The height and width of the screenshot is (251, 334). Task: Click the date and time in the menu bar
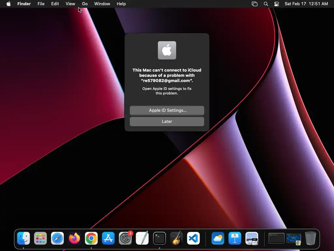point(306,4)
